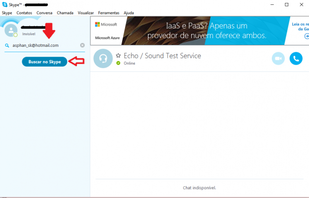Click the Echo / Sound Test Service name
This screenshot has height=198, width=309.
(x=162, y=56)
